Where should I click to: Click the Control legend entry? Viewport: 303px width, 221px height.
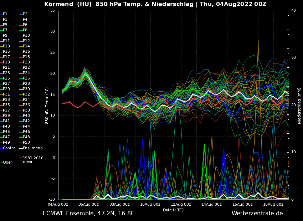(x=10, y=148)
